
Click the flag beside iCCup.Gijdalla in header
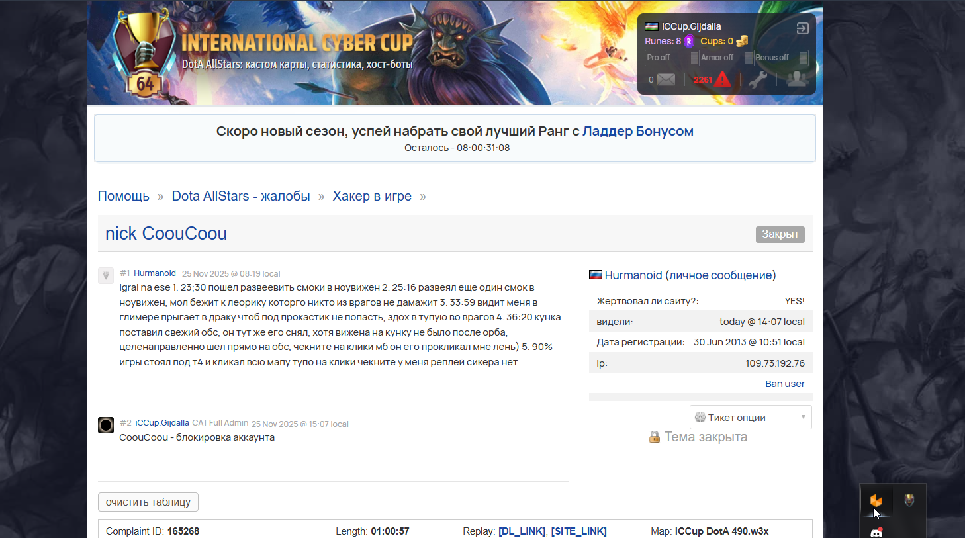pos(652,26)
